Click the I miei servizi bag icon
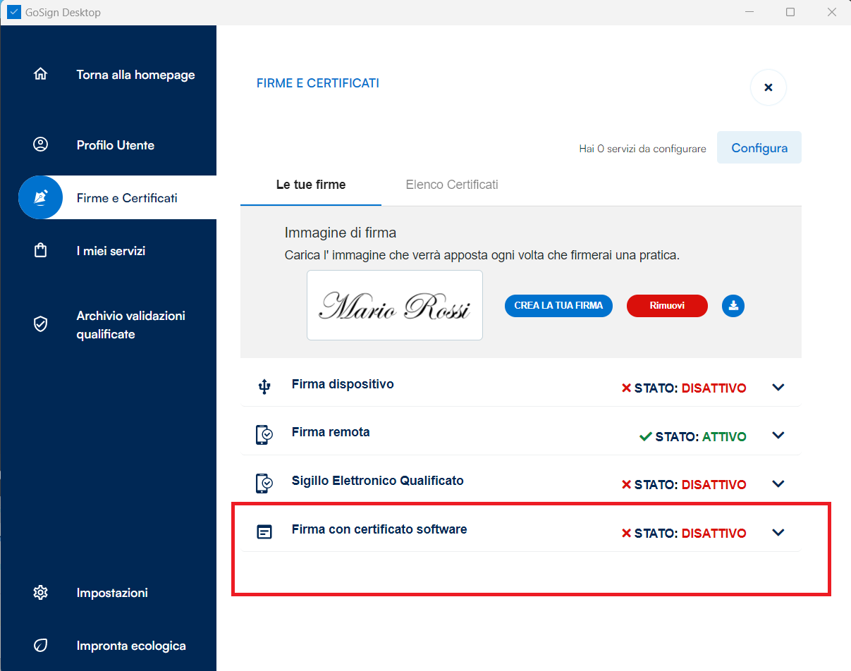The image size is (851, 671). pyautogui.click(x=41, y=251)
